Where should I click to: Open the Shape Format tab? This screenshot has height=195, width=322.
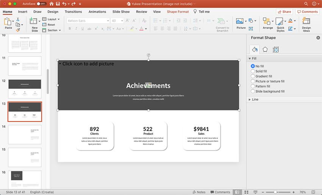coord(178,12)
